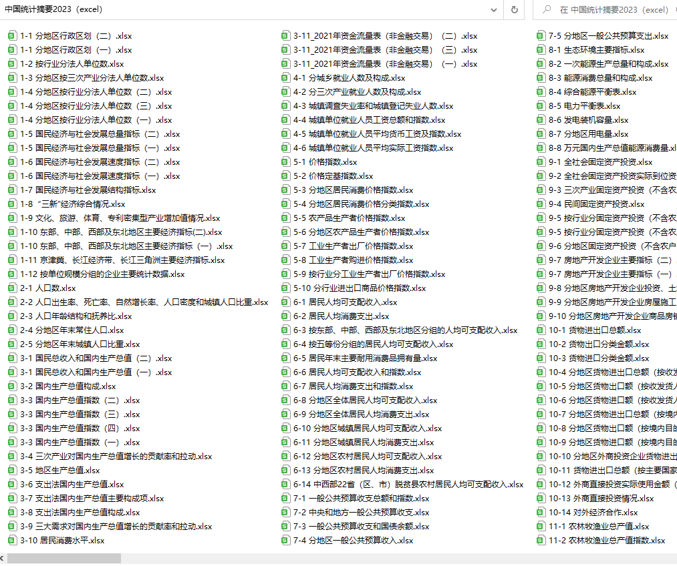The image size is (677, 566).
Task: Select file 7-5 分地区一般公共预算支出.xlsx
Action: click(x=603, y=36)
